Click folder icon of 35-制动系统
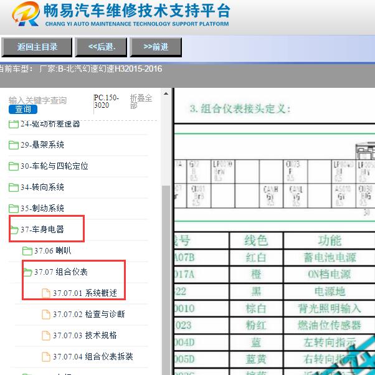 pos(14,208)
